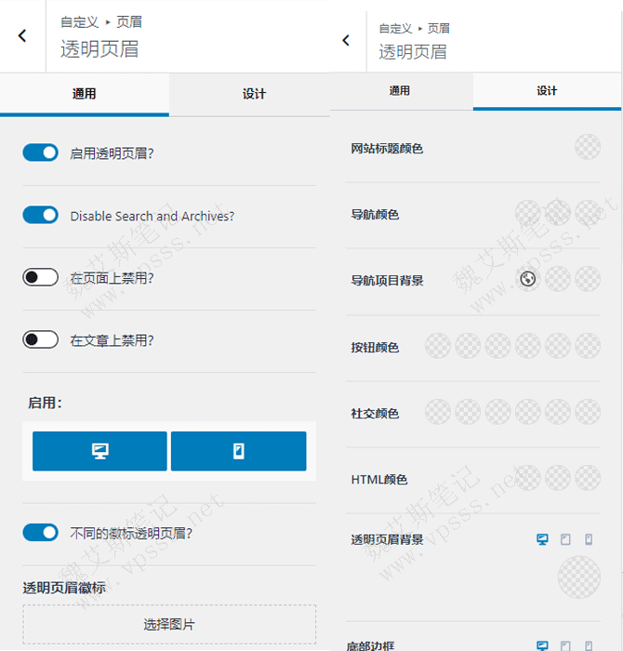Screen dimensions: 623x651
Task: Select desktop icon for 底部边框
Action: click(x=543, y=645)
